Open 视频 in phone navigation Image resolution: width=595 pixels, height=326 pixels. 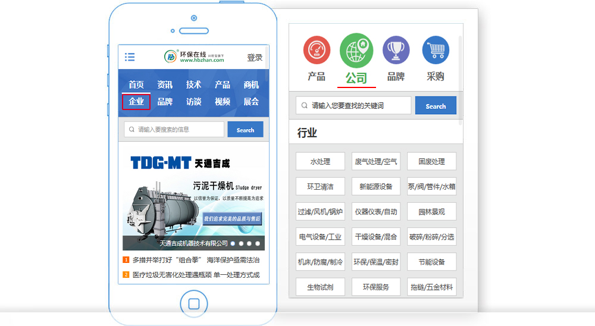click(x=223, y=102)
